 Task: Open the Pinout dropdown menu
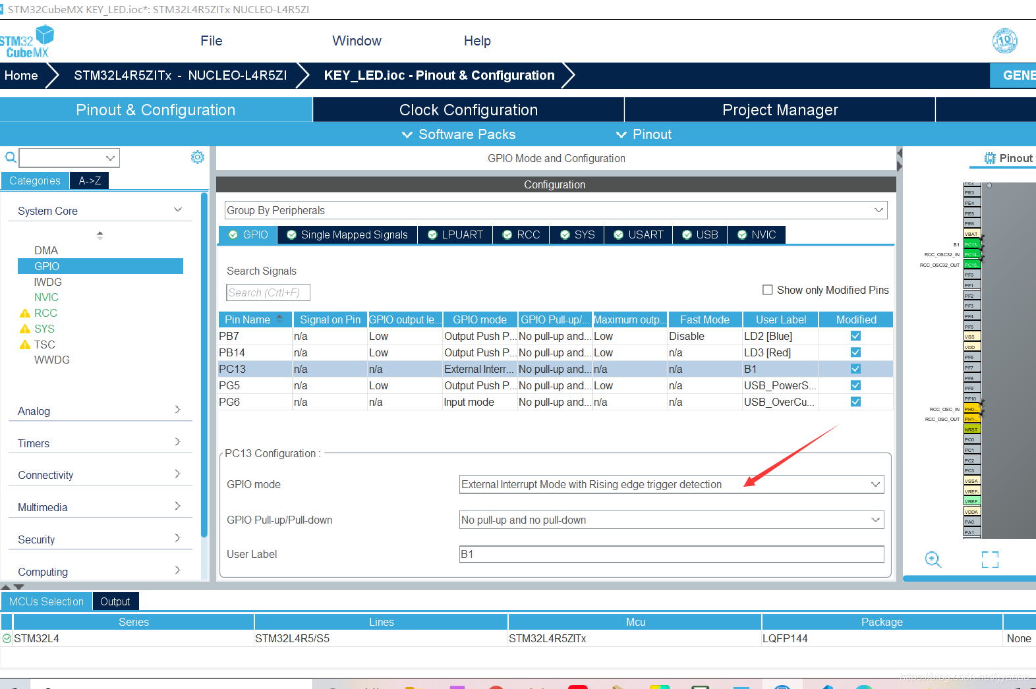[644, 134]
